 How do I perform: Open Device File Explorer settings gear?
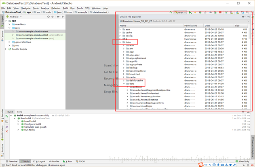(x=243, y=17)
